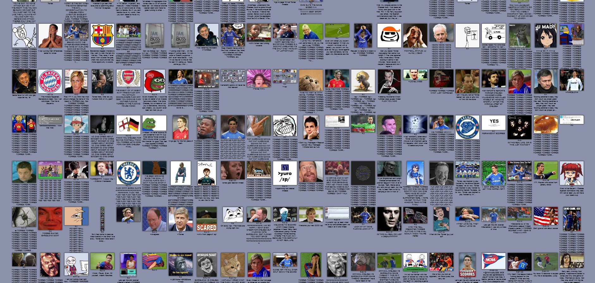The height and width of the screenshot is (283, 595).
Task: Open the Chelsea Football Club blue crest thread
Action: click(x=128, y=173)
